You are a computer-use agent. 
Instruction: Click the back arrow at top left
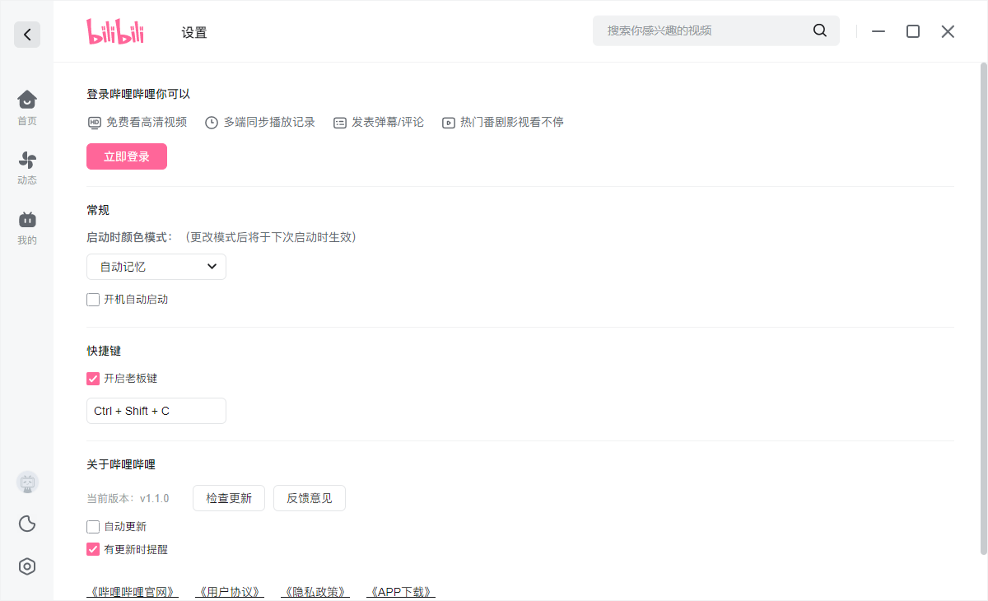(26, 35)
